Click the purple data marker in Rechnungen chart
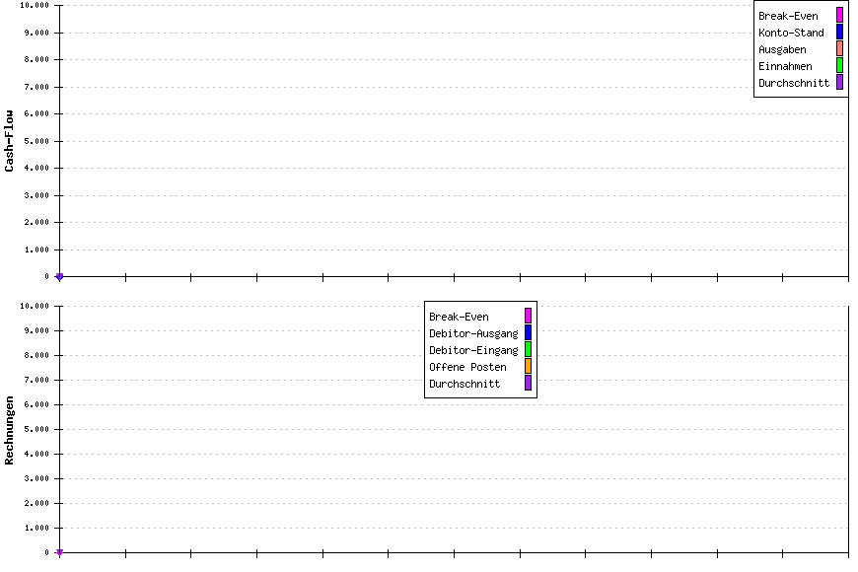Viewport: 858px width, 572px height. click(59, 553)
